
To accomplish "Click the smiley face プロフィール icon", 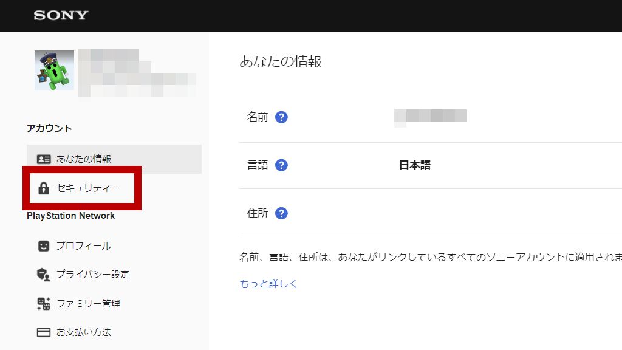I will click(x=44, y=246).
